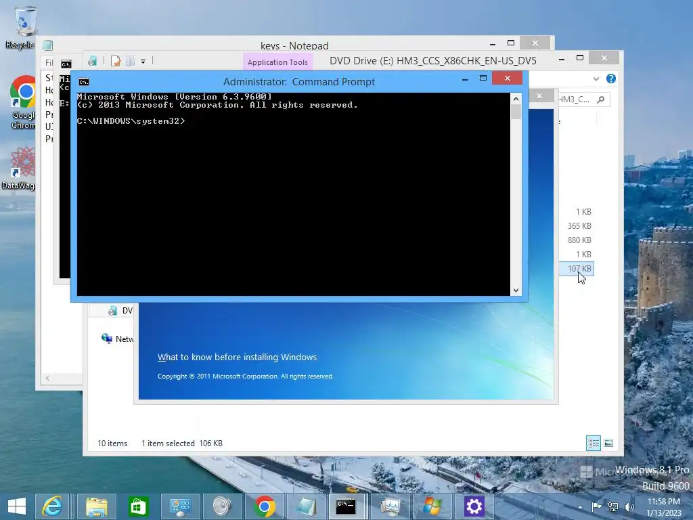Image resolution: width=693 pixels, height=520 pixels.
Task: Switch to Chrome on the taskbar
Action: pyautogui.click(x=264, y=506)
